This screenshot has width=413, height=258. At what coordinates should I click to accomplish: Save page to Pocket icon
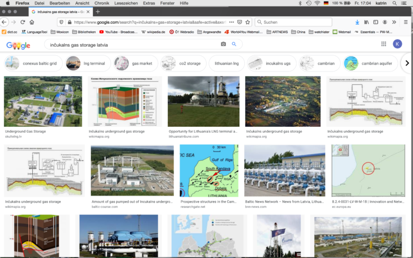239,23
